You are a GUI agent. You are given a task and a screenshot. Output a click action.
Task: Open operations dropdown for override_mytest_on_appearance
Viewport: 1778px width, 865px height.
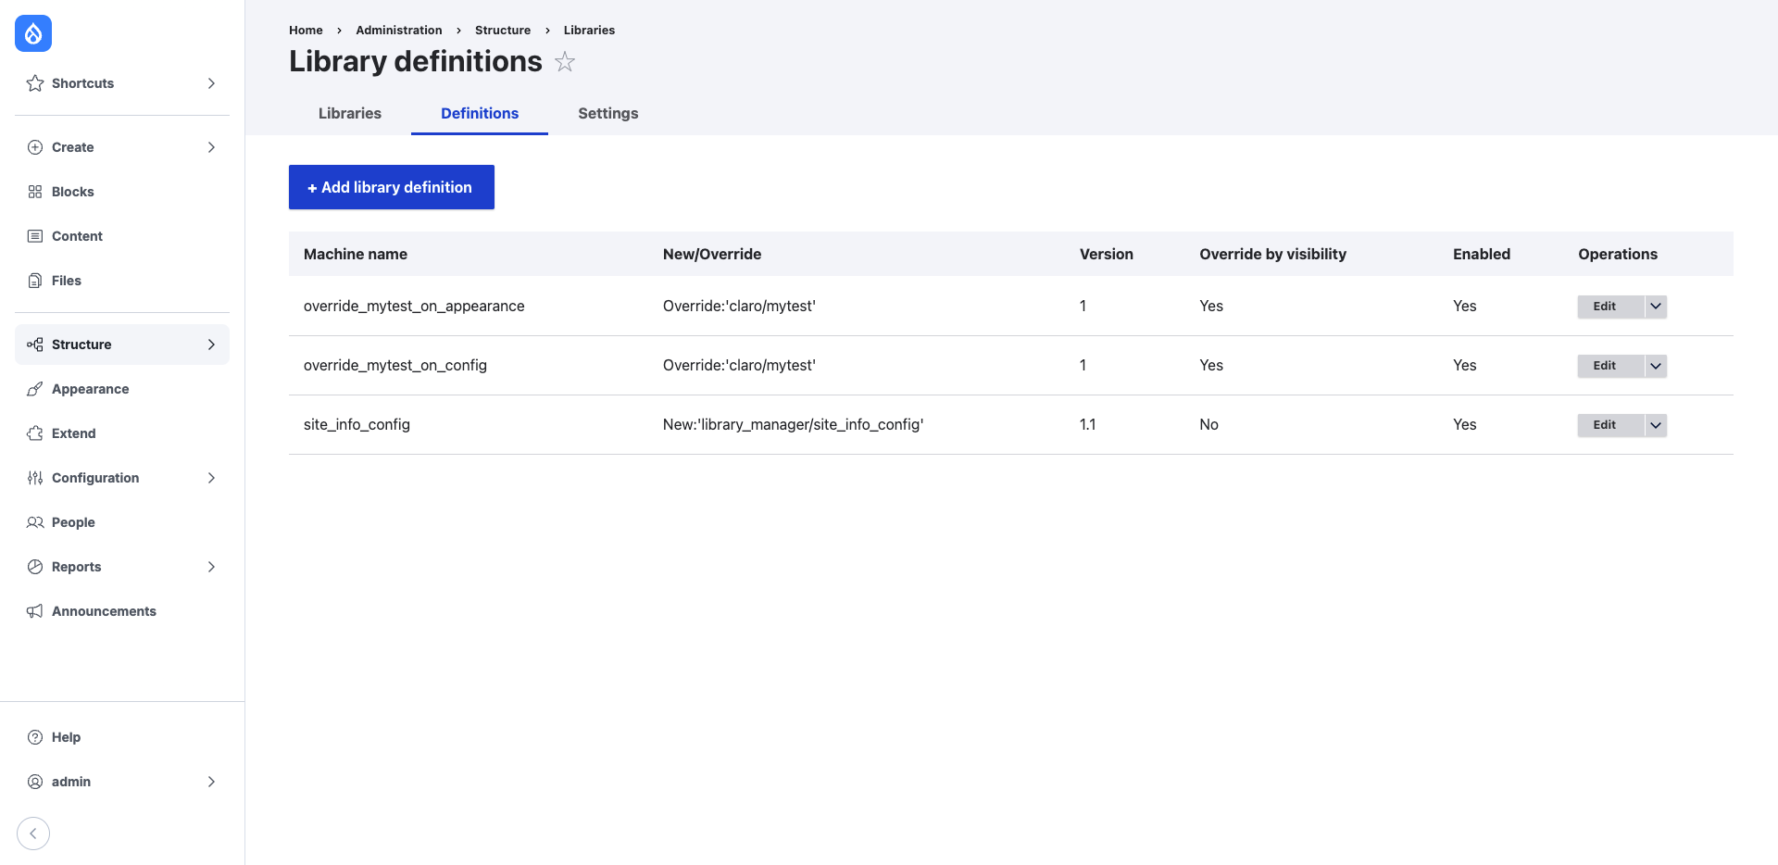pos(1656,307)
